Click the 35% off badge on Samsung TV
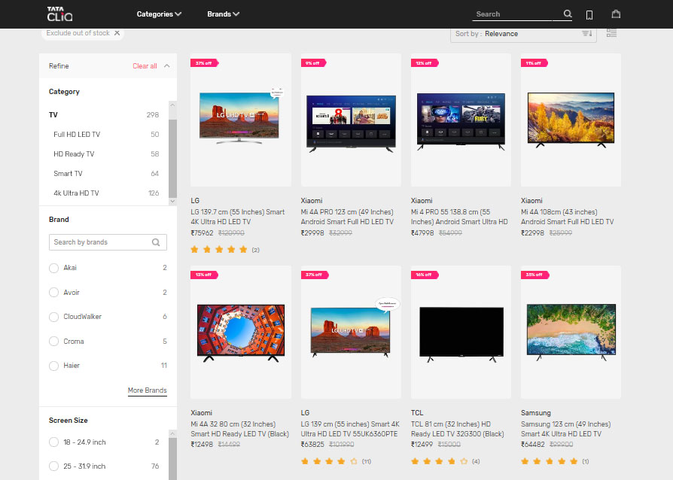 click(x=534, y=275)
